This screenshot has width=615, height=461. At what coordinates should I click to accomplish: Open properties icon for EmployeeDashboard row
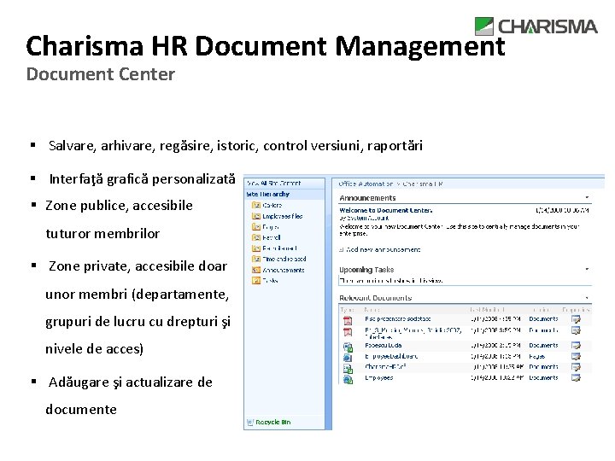tap(576, 356)
